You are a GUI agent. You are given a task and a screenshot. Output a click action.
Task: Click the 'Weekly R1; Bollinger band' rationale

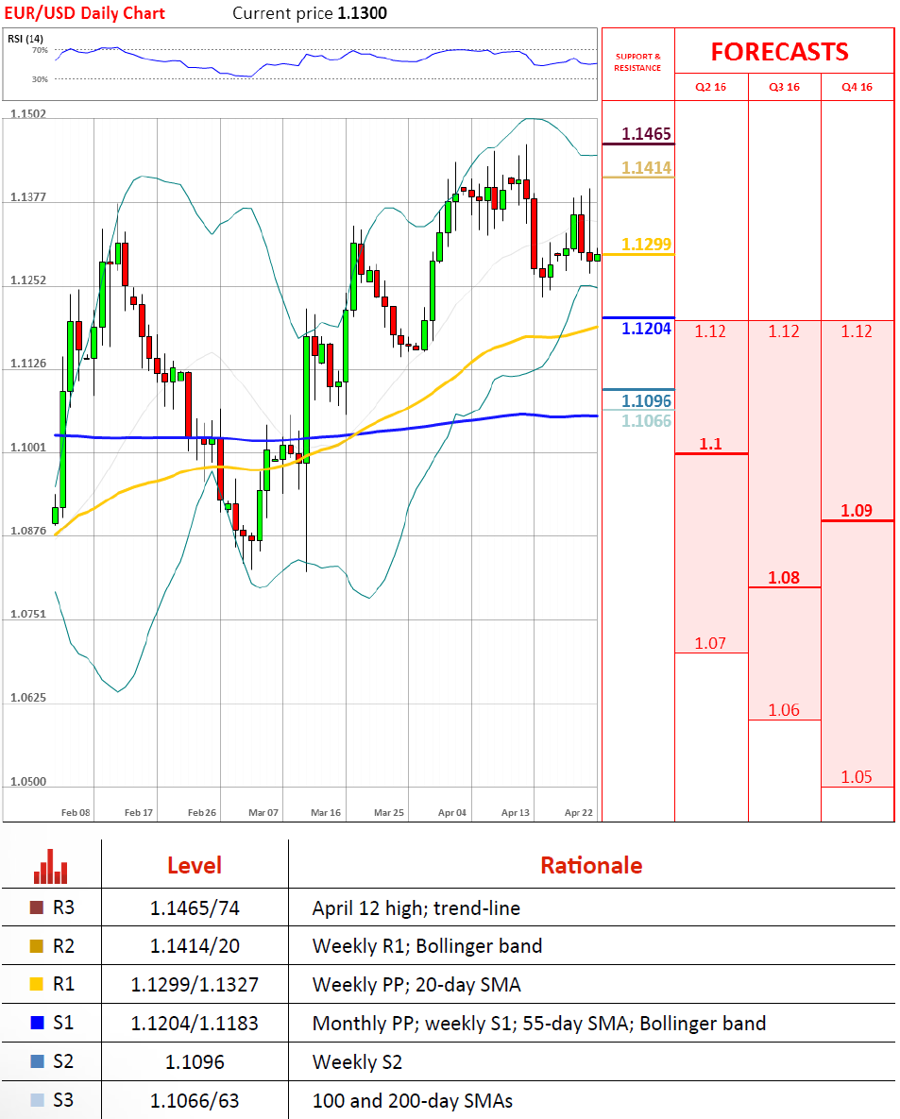(x=427, y=946)
